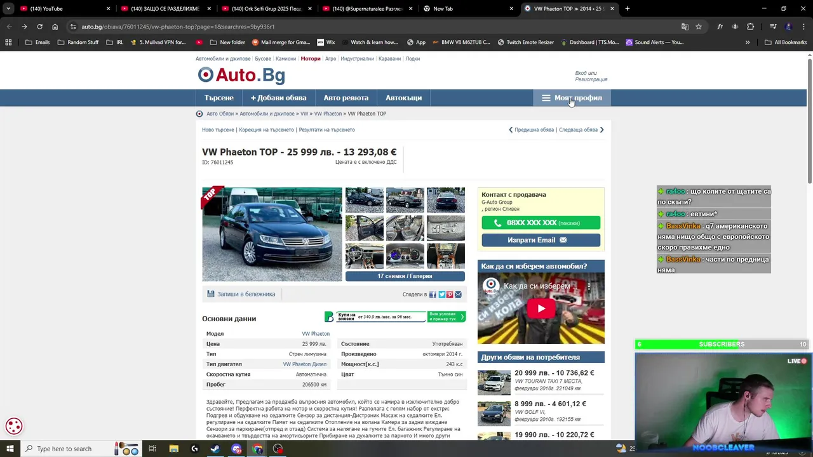Expand the hidden bookmarks chevron
813x457 pixels.
click(x=748, y=43)
